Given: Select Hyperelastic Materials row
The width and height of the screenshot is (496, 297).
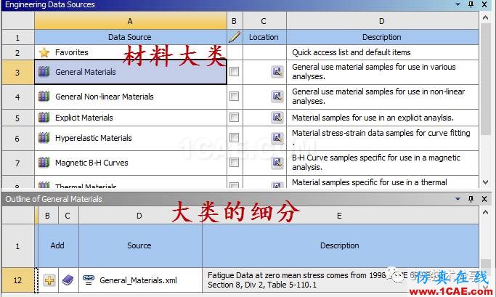Looking at the screenshot, I should 131,138.
